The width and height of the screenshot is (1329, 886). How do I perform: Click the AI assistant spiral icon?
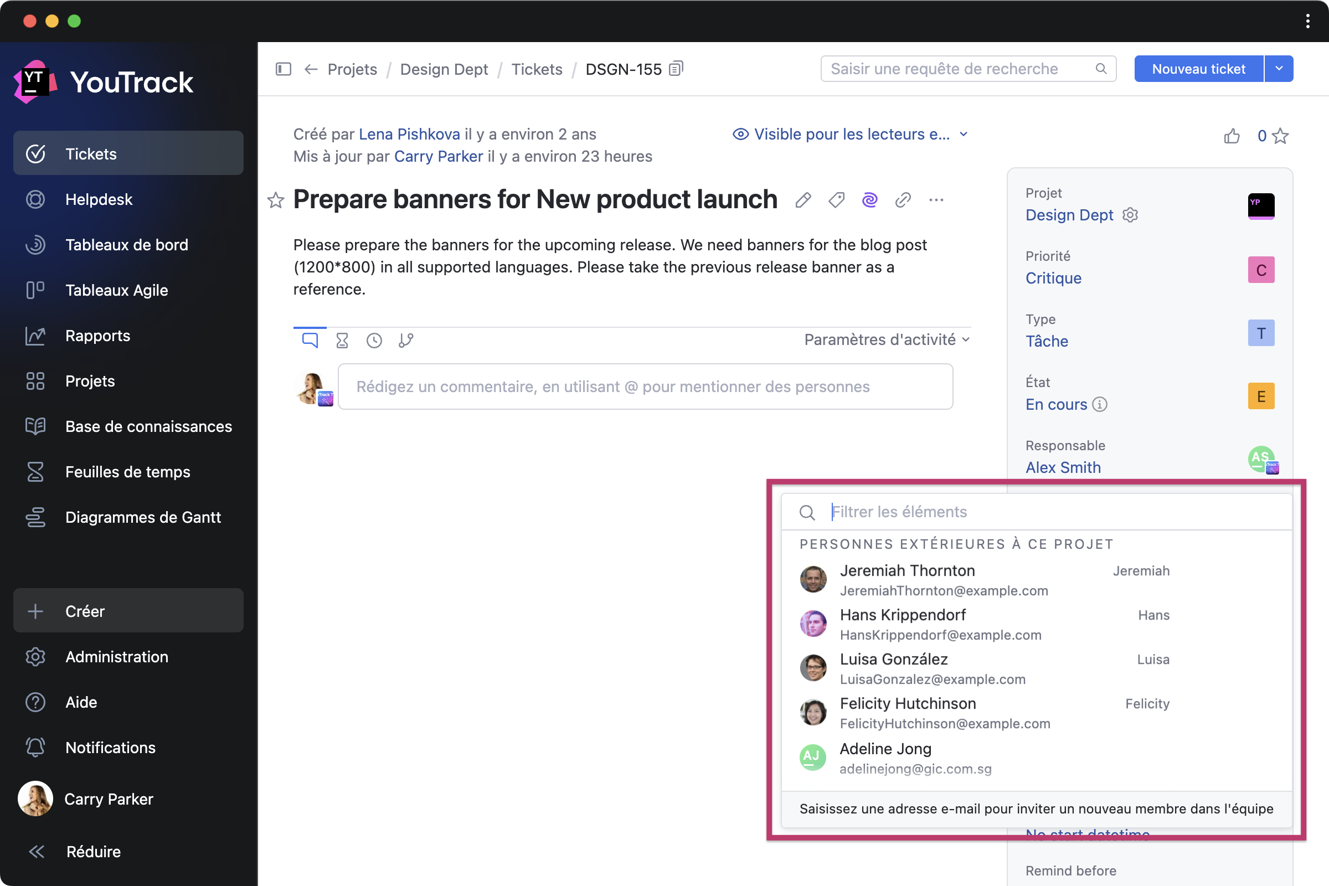click(869, 200)
